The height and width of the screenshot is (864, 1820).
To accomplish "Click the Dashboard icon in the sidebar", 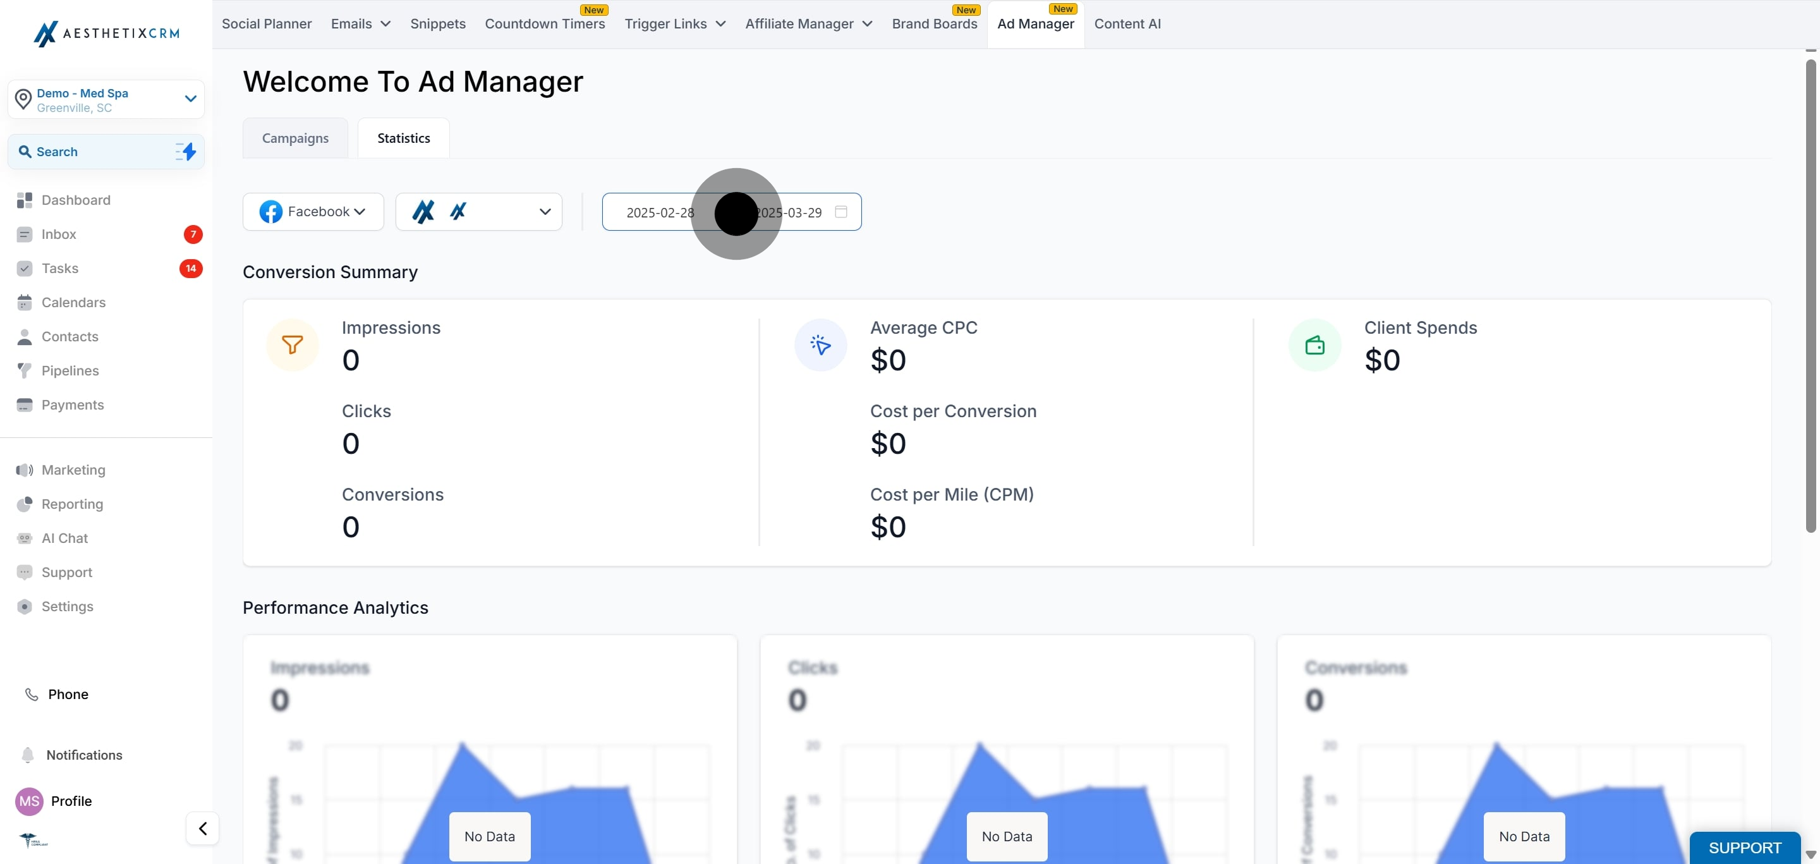I will pyautogui.click(x=24, y=200).
